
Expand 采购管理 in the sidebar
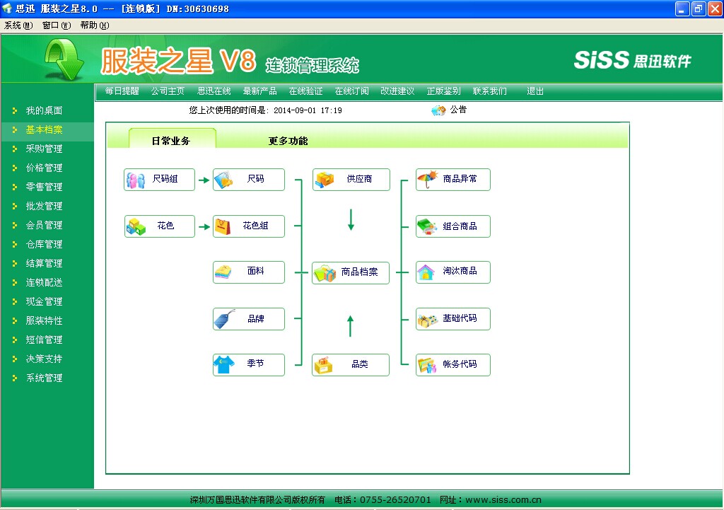[x=44, y=149]
